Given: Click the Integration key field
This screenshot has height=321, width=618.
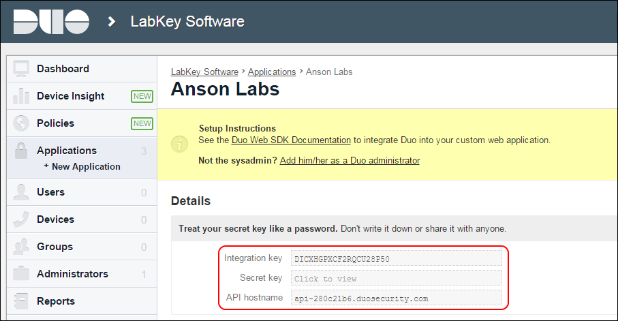Looking at the screenshot, I should (x=396, y=259).
